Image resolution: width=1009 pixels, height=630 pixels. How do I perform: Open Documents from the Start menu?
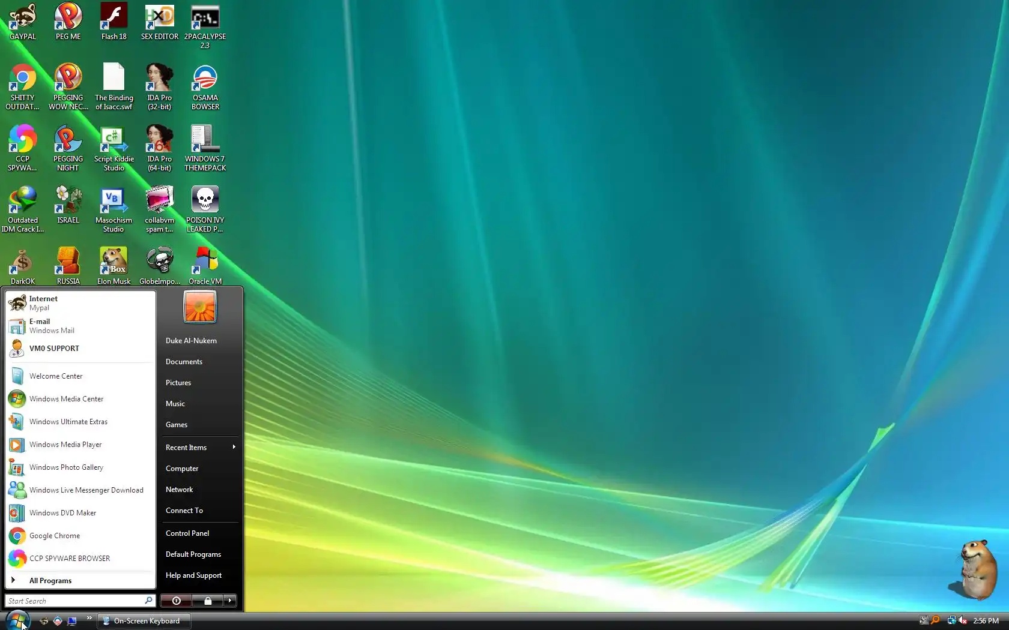click(201, 362)
